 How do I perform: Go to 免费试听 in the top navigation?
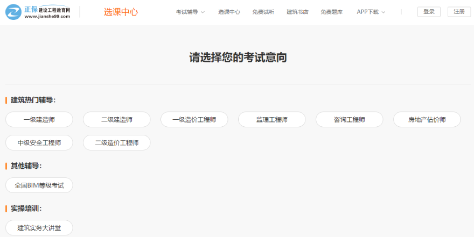(263, 12)
